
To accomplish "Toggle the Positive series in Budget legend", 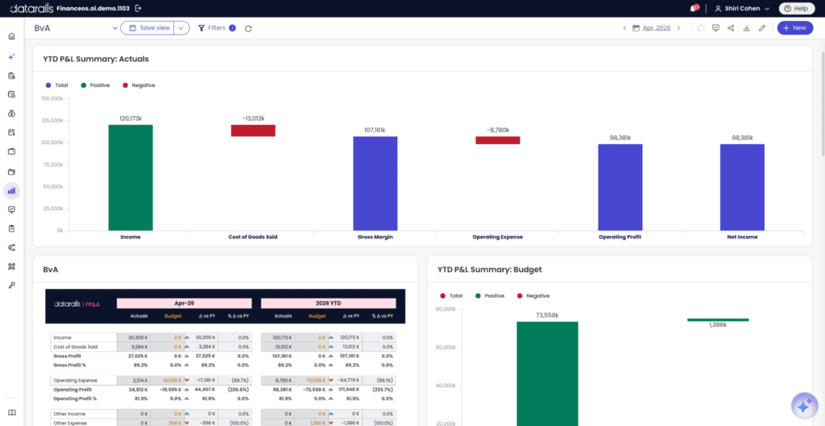I will [x=489, y=296].
